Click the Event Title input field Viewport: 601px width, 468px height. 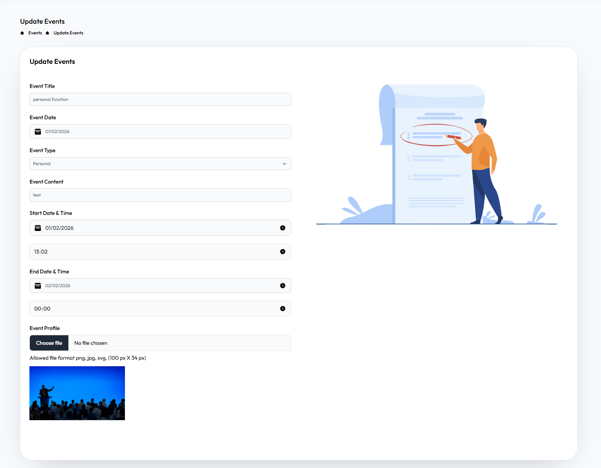click(x=160, y=99)
